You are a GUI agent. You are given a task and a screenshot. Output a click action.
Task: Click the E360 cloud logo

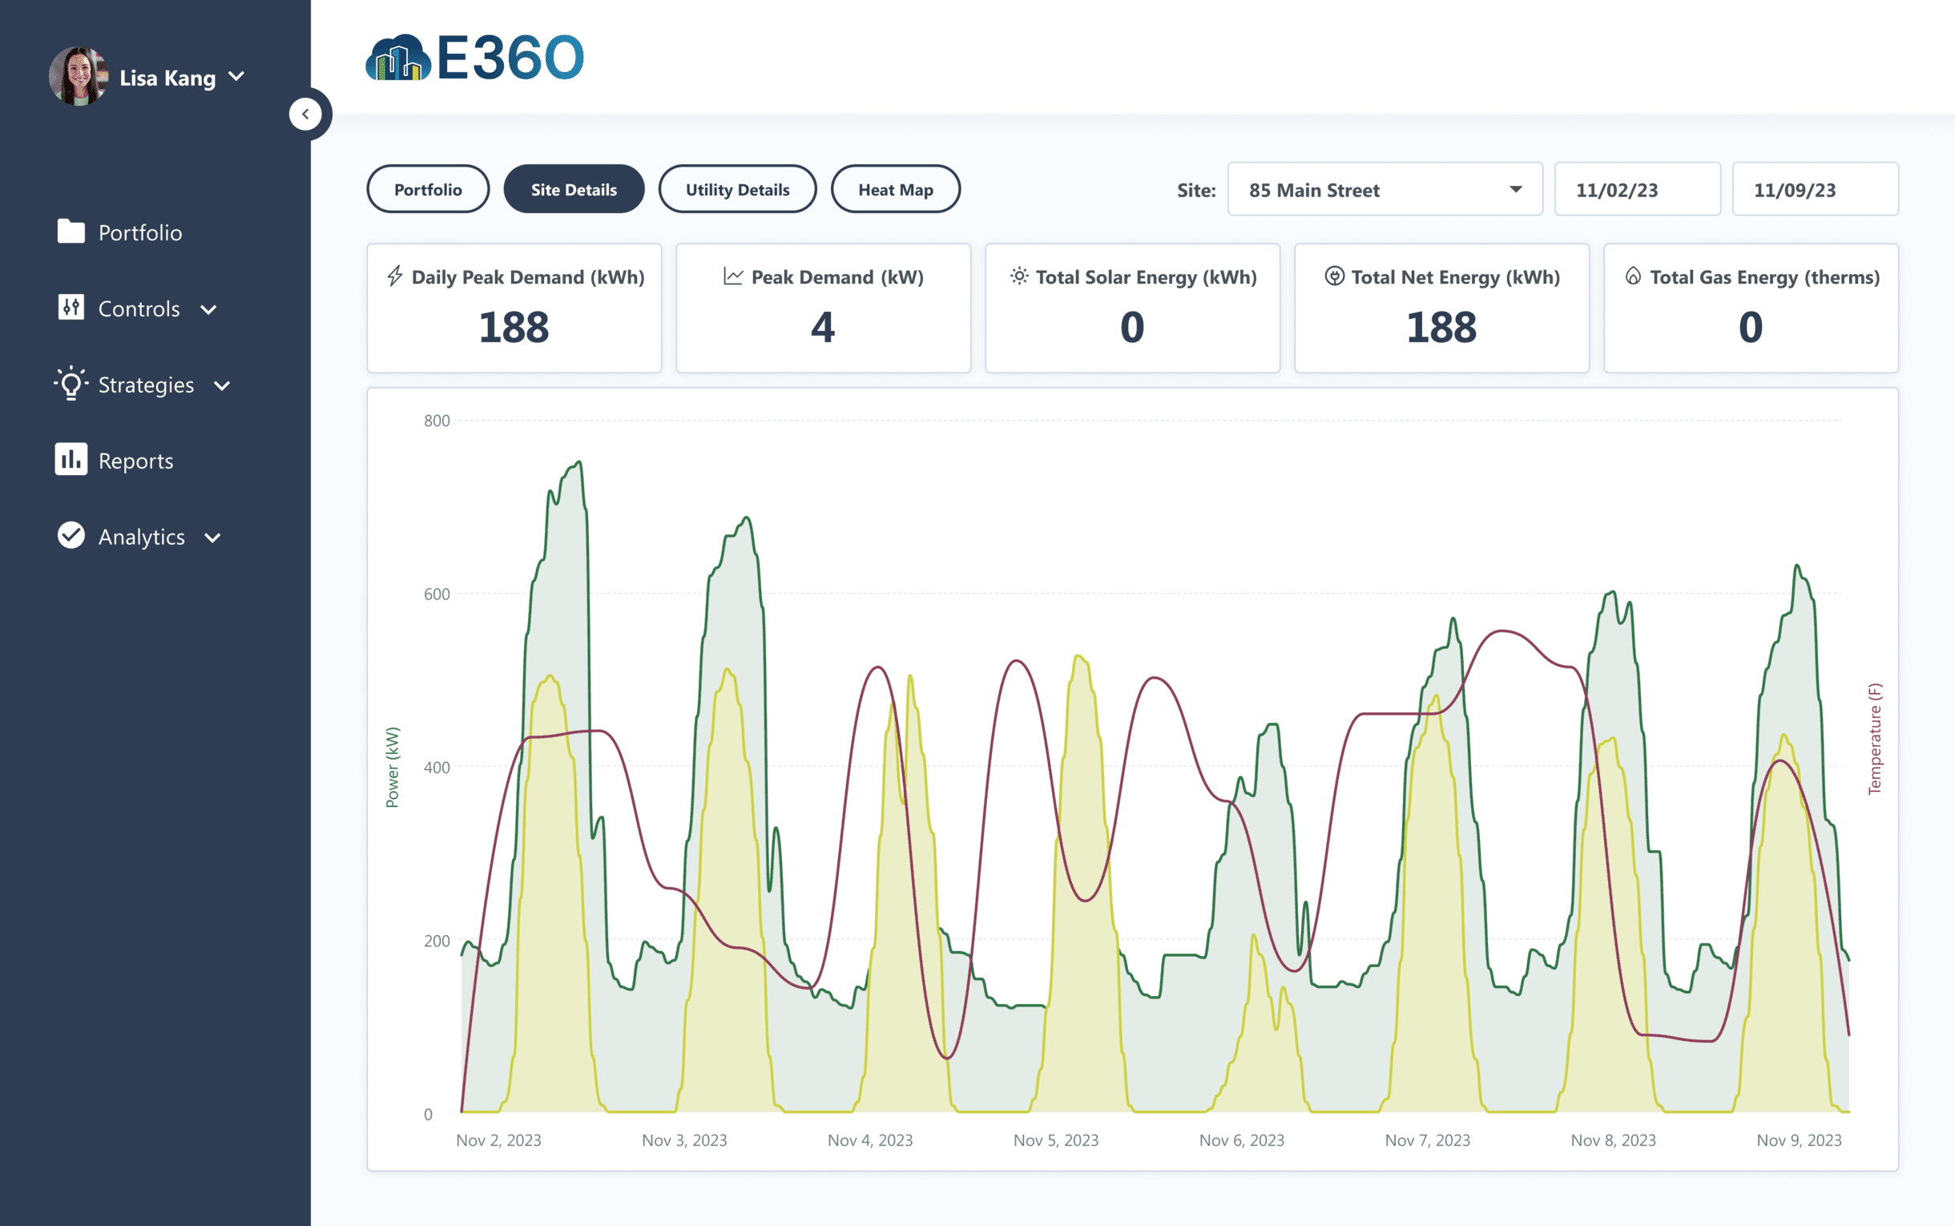pyautogui.click(x=398, y=57)
